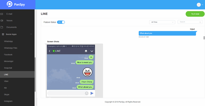205x106 pixels.
Task: Click the 09:43:07 AM timestamp
Action: [144, 37]
